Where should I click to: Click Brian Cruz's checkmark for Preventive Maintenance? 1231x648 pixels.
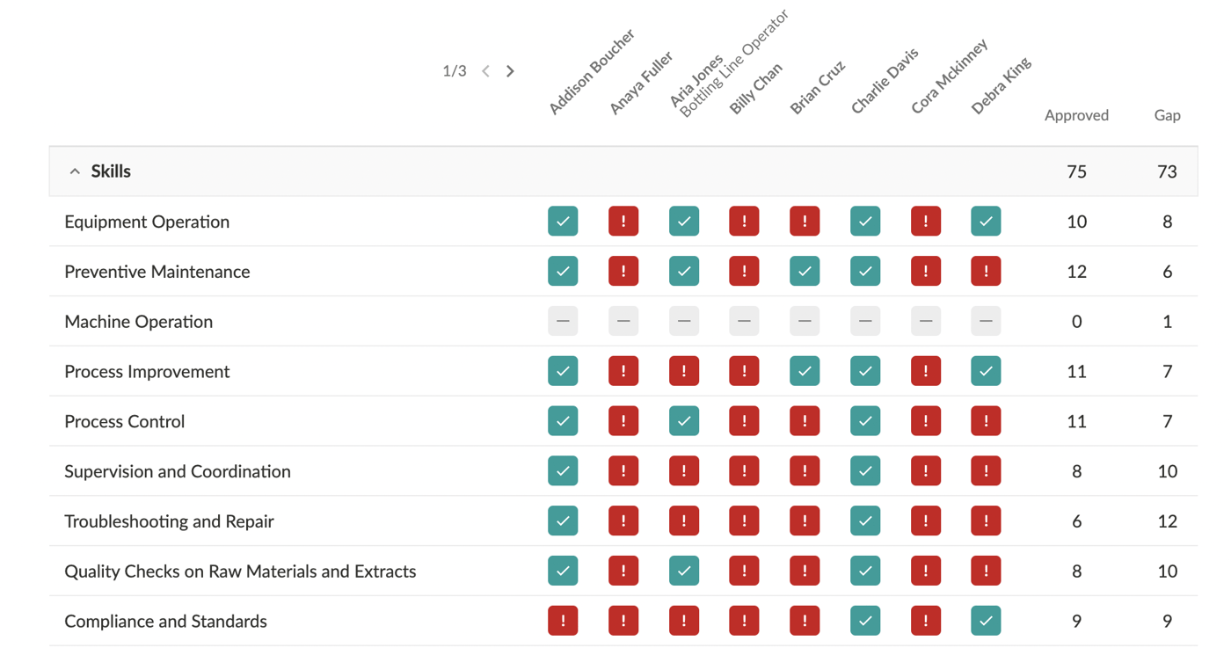tap(805, 271)
